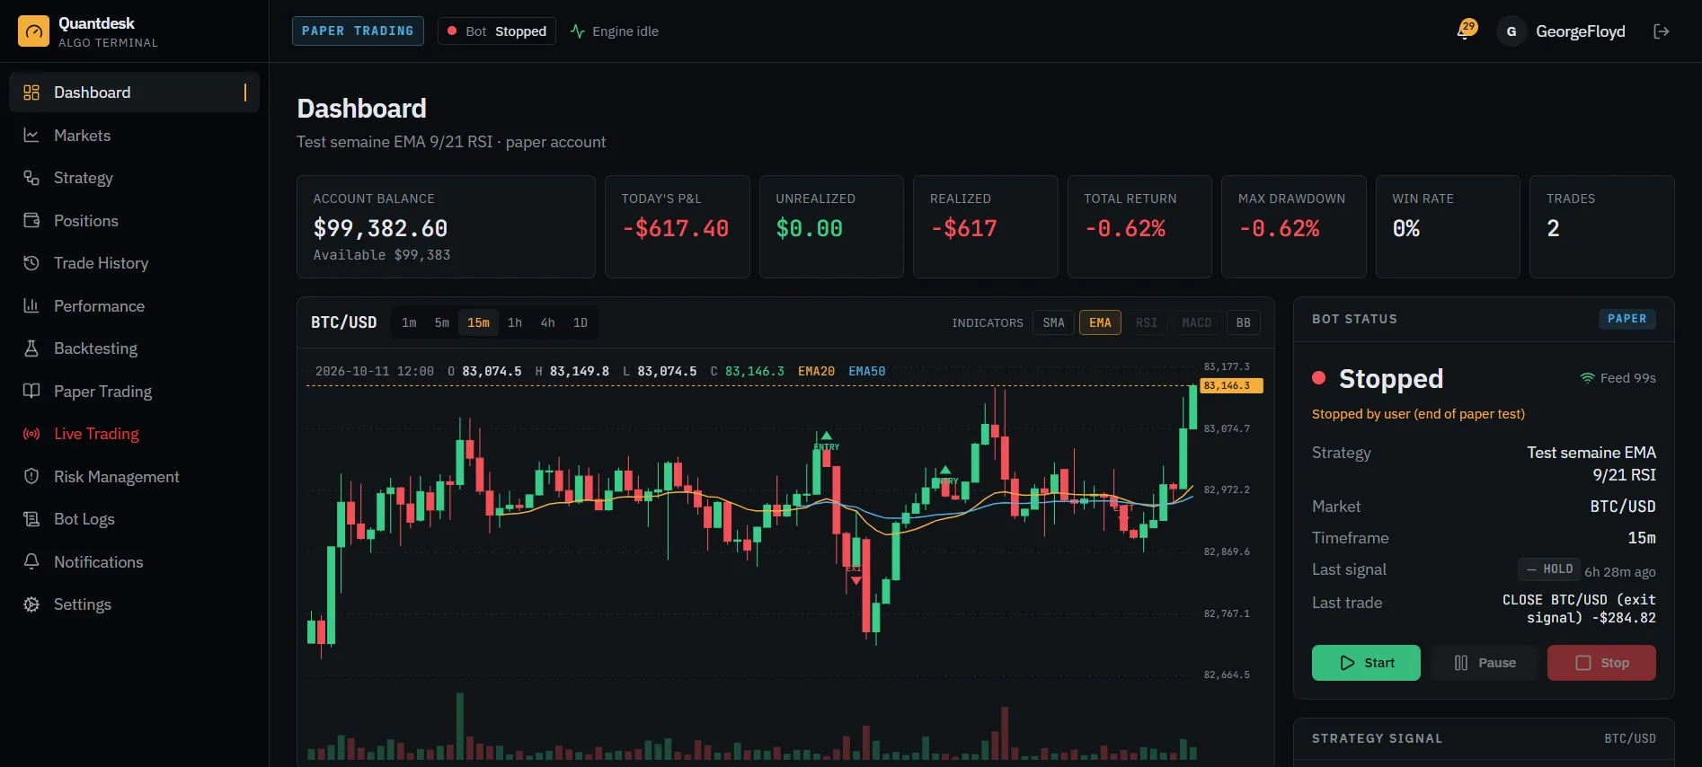Toggle the BB indicator

[x=1243, y=322]
